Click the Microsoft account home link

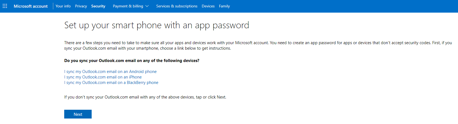pyautogui.click(x=30, y=6)
